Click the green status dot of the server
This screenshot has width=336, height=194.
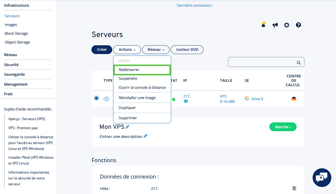174,99
